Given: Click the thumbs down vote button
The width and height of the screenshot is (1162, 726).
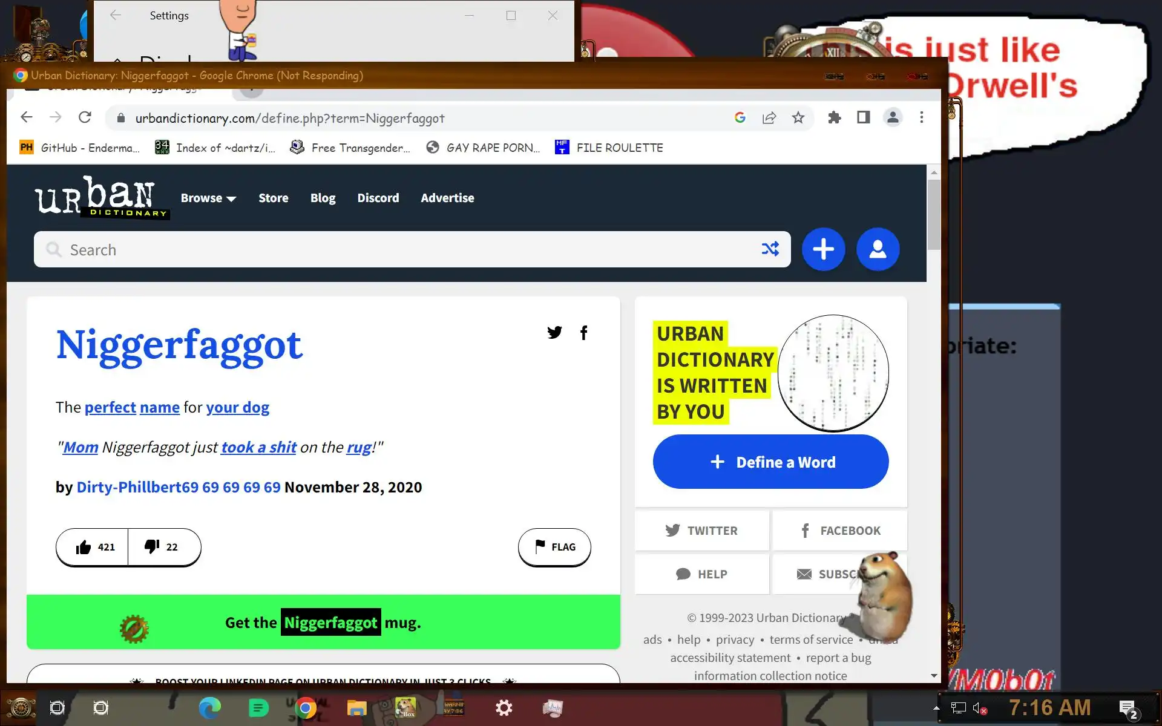Looking at the screenshot, I should pyautogui.click(x=162, y=547).
